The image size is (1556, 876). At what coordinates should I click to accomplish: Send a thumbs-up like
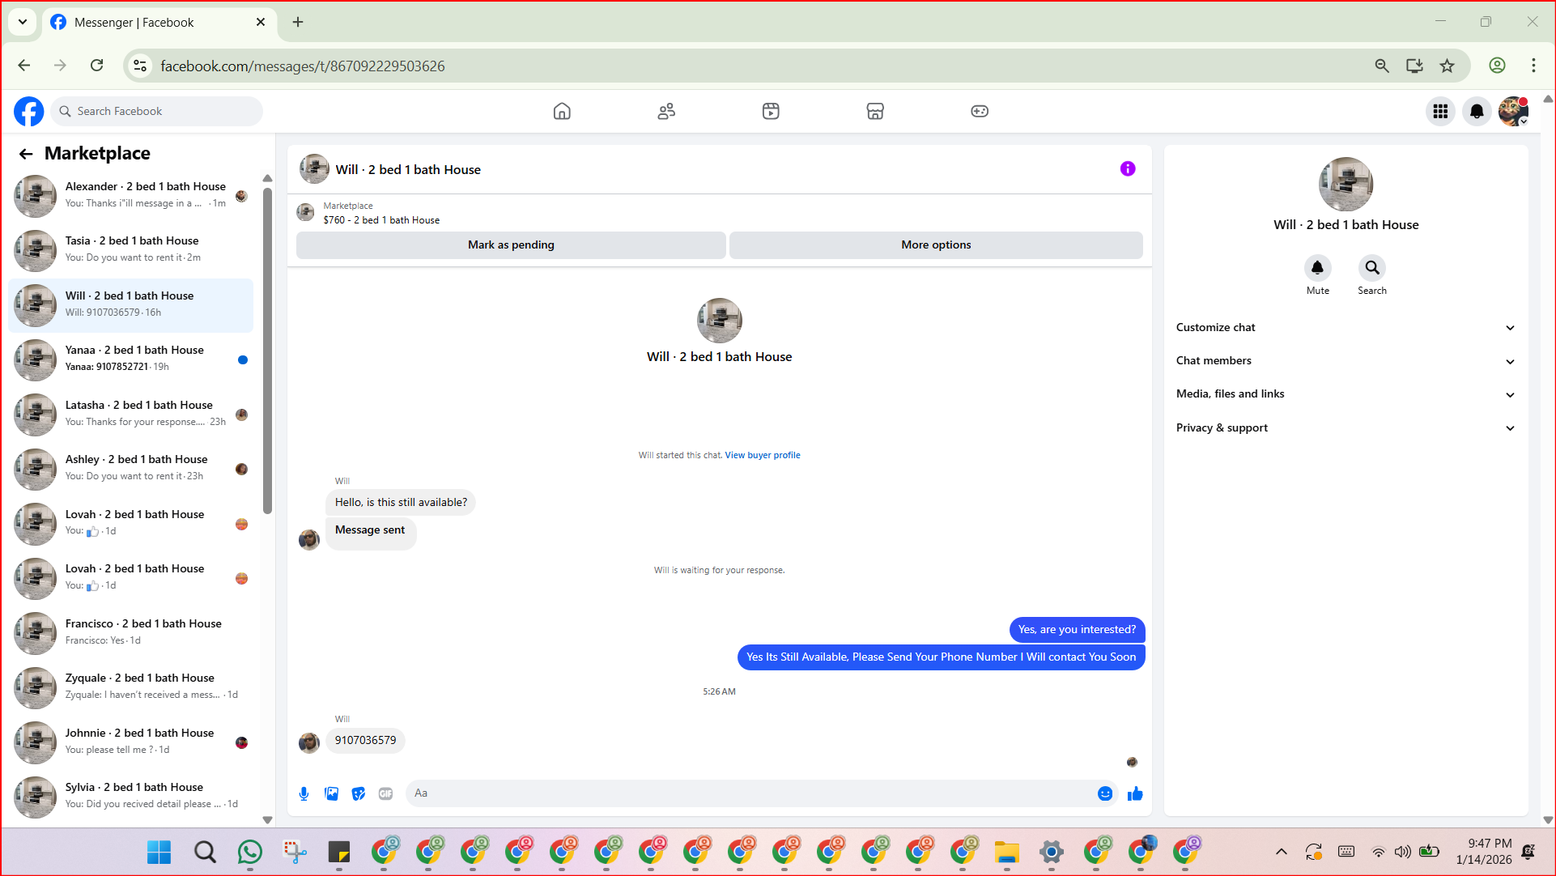click(x=1135, y=793)
